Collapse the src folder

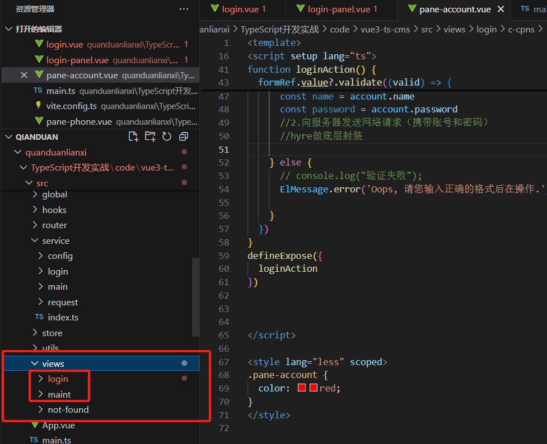click(x=29, y=183)
